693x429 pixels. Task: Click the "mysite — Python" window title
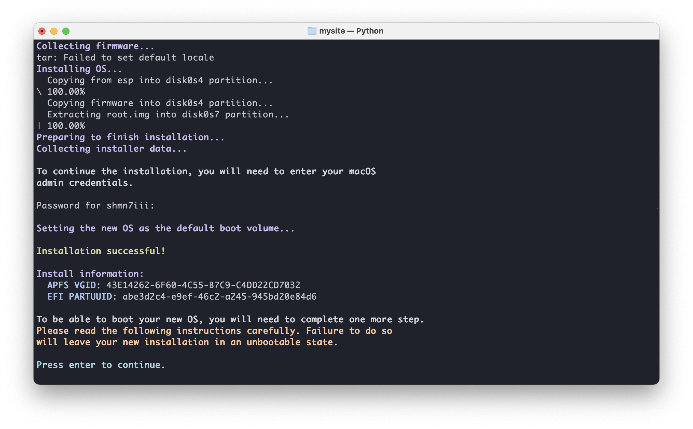point(351,31)
